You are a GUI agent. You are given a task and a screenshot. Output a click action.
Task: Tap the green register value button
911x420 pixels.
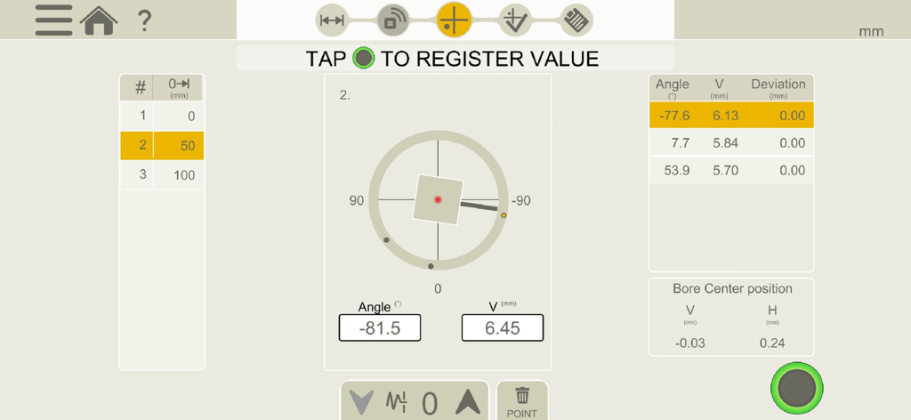[x=797, y=388]
